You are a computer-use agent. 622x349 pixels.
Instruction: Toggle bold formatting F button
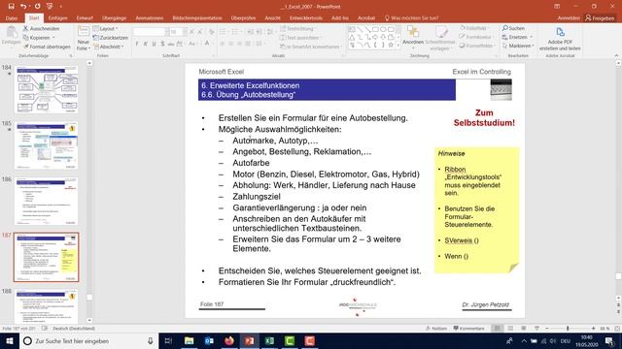[137, 44]
